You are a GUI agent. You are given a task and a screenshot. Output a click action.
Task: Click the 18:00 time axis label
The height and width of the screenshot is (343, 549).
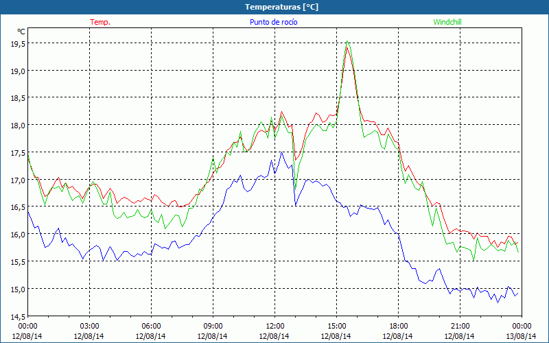coord(399,326)
